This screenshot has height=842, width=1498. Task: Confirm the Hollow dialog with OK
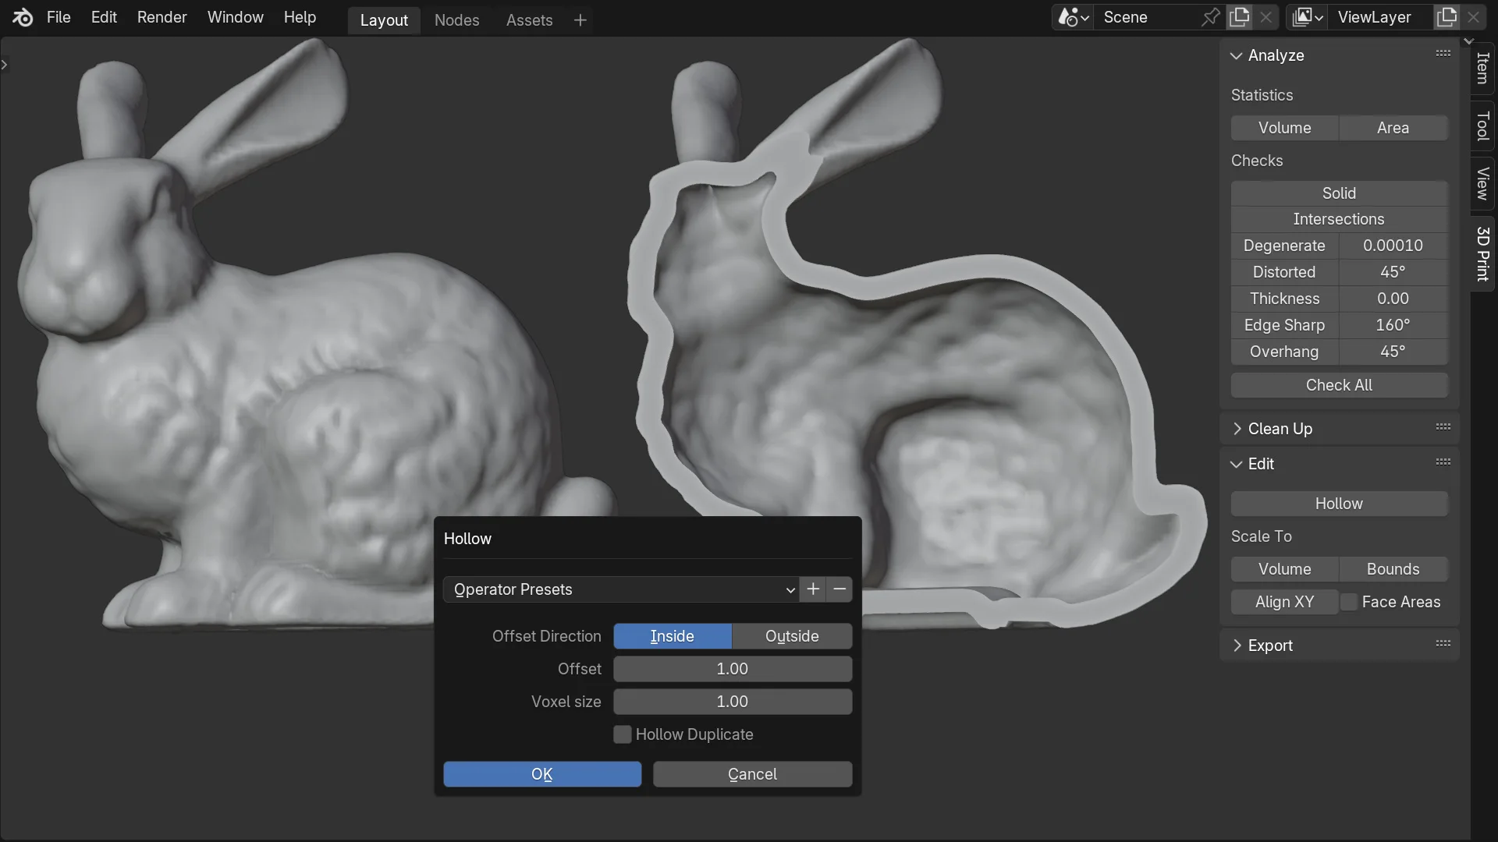point(541,773)
